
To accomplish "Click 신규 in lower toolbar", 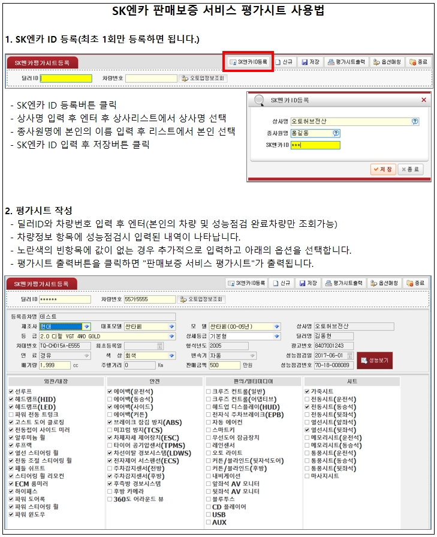I will point(282,283).
